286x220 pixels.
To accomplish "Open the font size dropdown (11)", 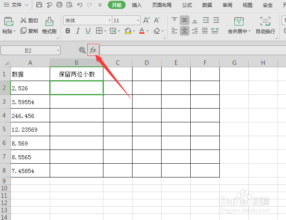I will click(138, 20).
